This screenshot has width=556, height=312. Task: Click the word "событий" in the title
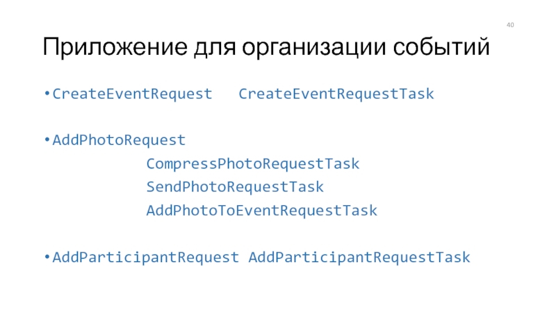[441, 46]
